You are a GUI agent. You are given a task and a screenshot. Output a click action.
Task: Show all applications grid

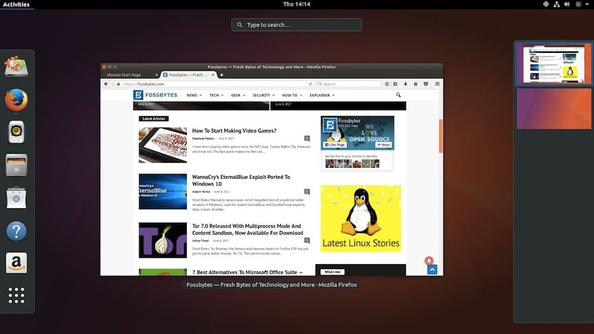coord(16,295)
